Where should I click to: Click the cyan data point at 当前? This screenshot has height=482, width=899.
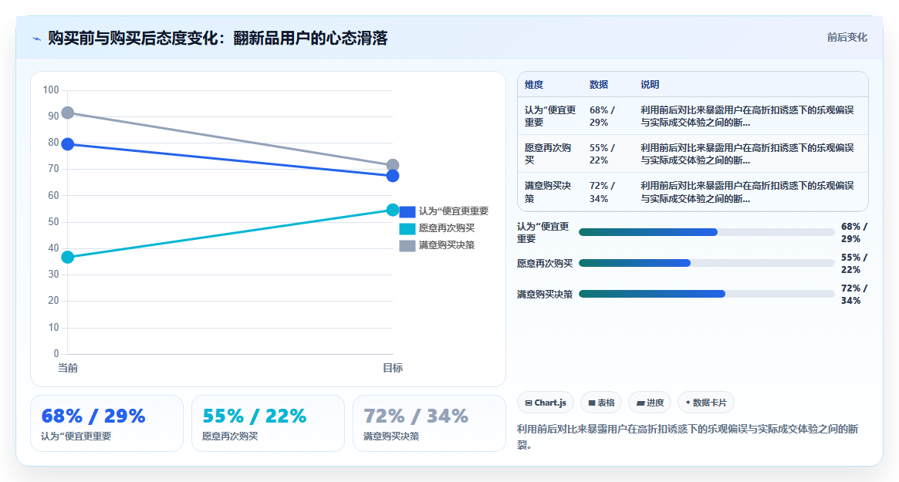pyautogui.click(x=68, y=258)
